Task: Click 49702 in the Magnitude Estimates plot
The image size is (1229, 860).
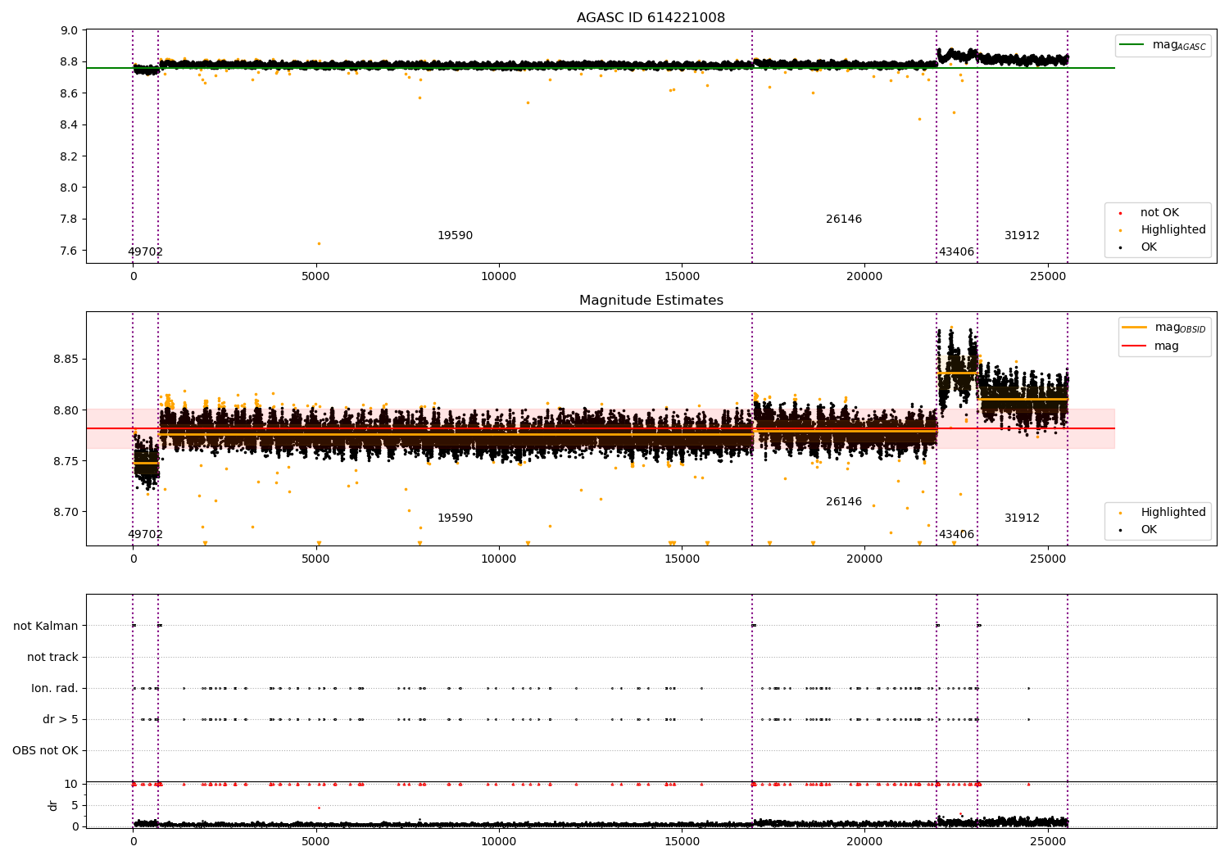Action: click(x=145, y=535)
